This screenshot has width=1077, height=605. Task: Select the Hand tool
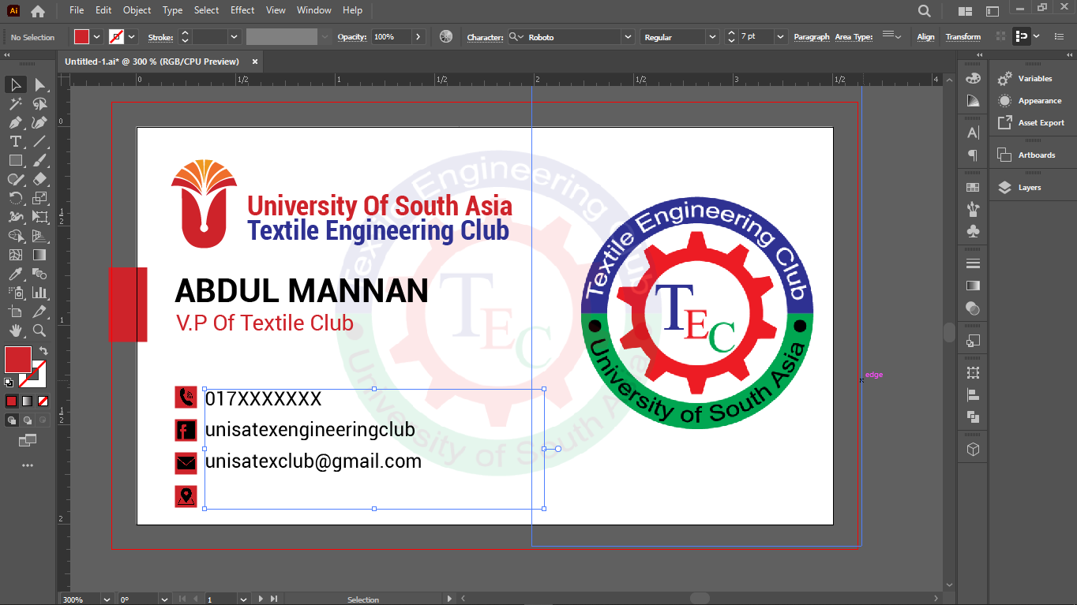coord(16,331)
